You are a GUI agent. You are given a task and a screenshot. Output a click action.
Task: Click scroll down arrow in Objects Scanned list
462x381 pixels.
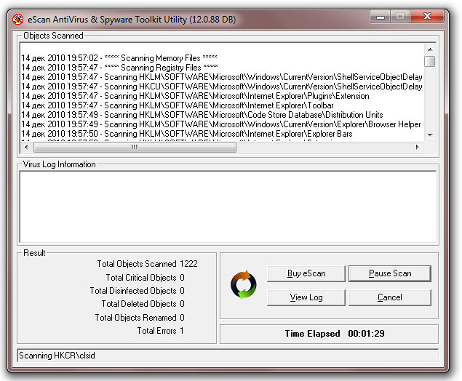(430, 135)
